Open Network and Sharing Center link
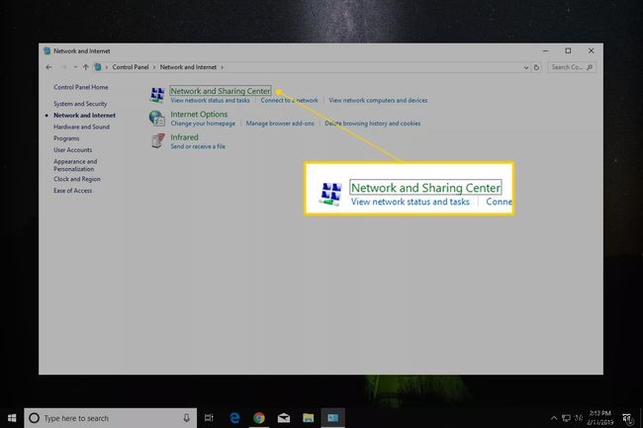643x428 pixels. [x=221, y=91]
